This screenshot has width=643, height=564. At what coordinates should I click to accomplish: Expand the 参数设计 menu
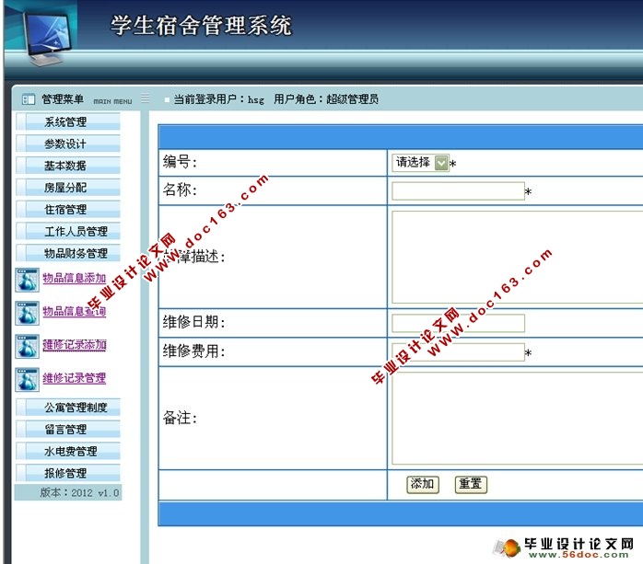pos(68,144)
